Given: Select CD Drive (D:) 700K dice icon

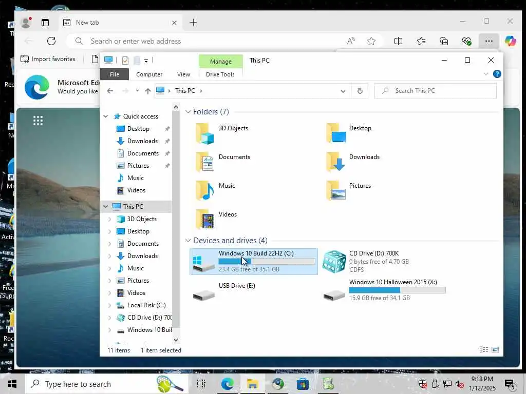Looking at the screenshot, I should tap(334, 262).
